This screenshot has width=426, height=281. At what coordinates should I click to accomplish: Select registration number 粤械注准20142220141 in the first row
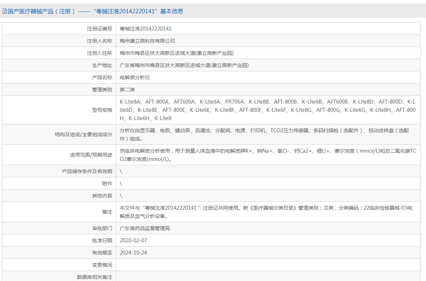(x=145, y=29)
